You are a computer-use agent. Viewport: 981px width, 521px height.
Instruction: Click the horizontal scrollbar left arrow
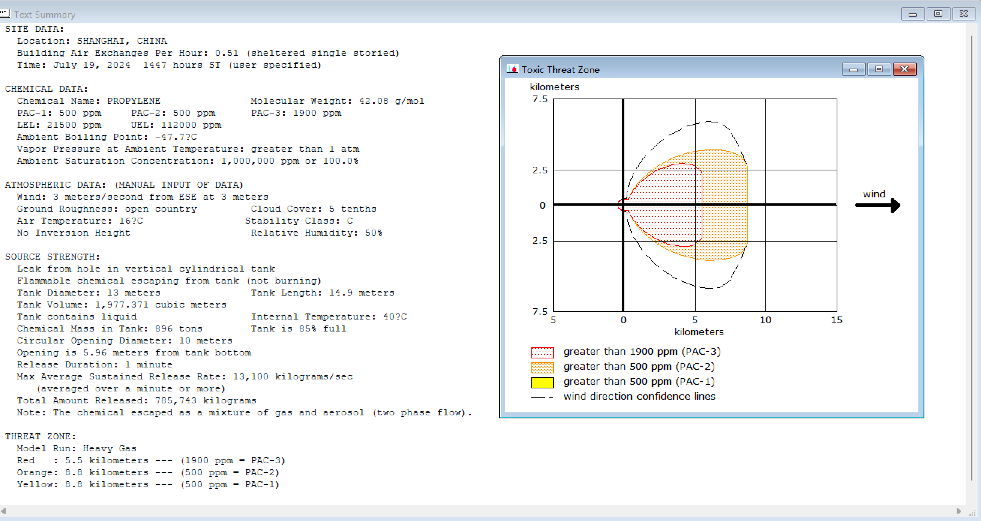click(x=3, y=511)
